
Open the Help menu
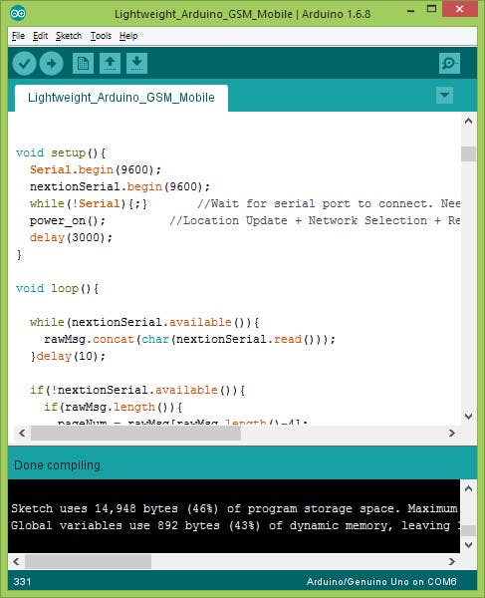pyautogui.click(x=128, y=36)
